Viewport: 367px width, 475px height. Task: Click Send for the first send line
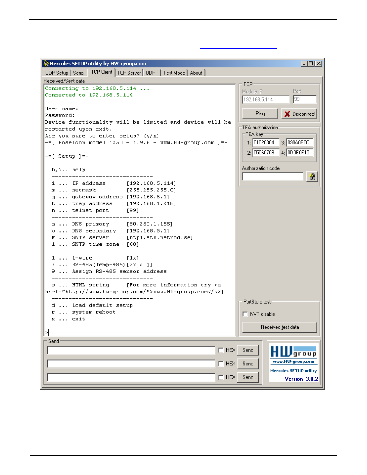(x=248, y=350)
